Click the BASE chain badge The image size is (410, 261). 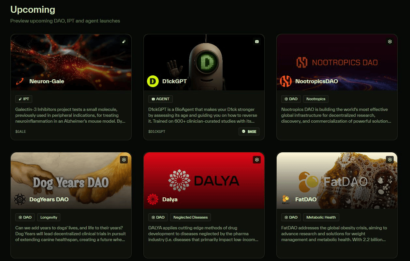pyautogui.click(x=249, y=131)
